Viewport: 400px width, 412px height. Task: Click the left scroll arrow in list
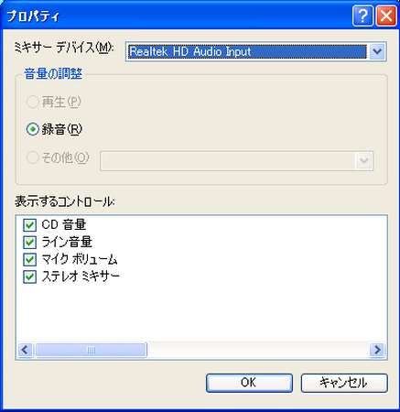pyautogui.click(x=25, y=350)
